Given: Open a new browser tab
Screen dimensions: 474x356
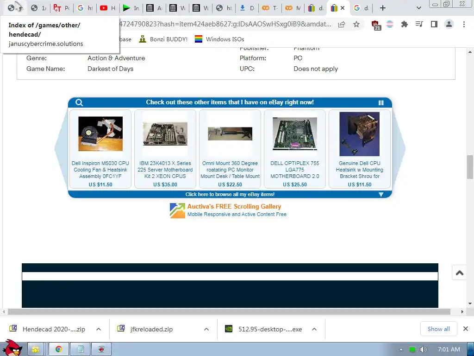Looking at the screenshot, I should tap(383, 8).
